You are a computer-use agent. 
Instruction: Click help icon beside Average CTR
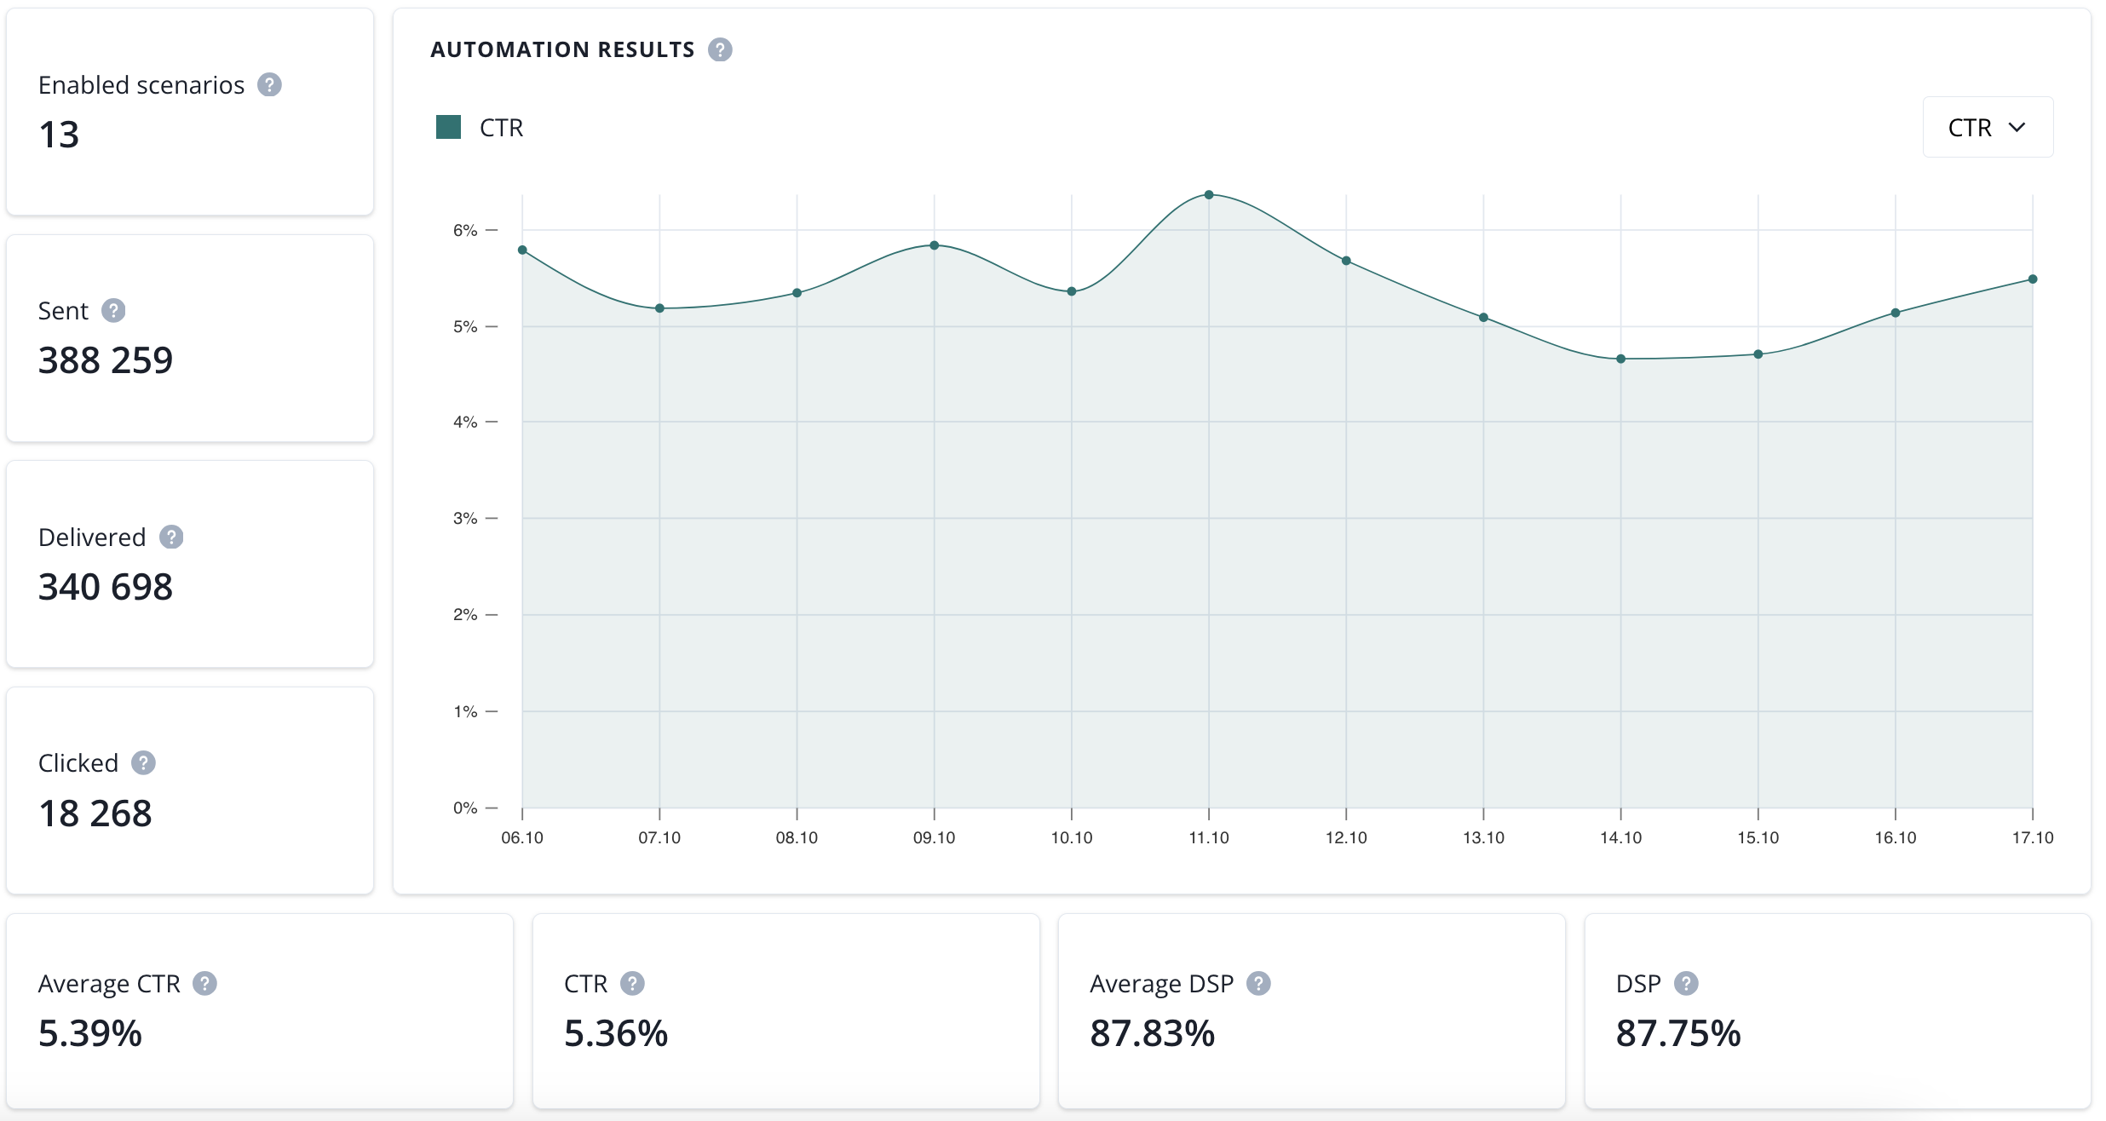204,984
